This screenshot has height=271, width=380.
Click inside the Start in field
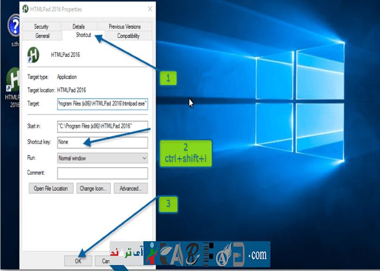[x=102, y=126]
